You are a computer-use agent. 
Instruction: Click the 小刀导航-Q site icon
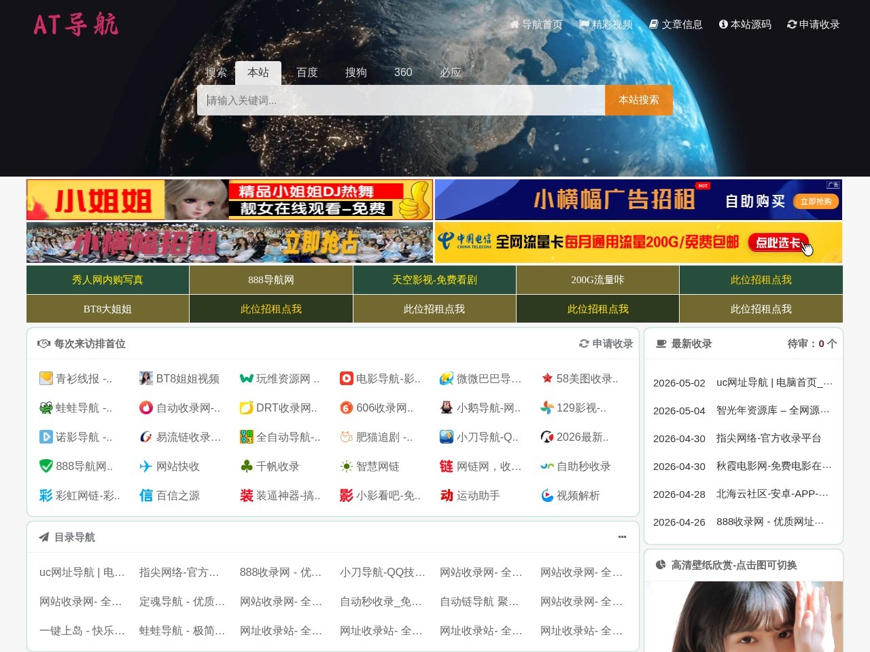(447, 437)
